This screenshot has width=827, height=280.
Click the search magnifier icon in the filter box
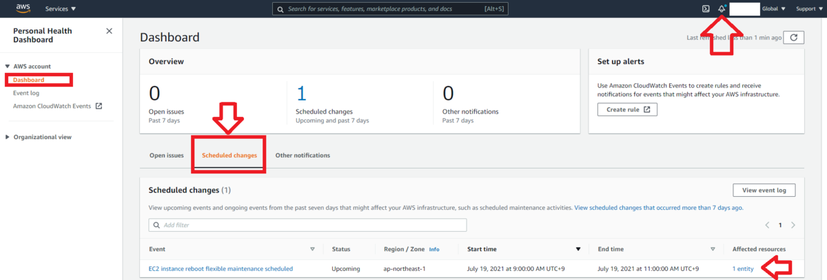[157, 225]
